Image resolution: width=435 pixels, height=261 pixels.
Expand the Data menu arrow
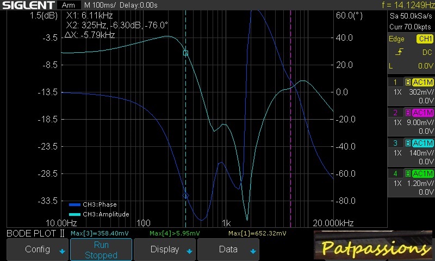pos(252,251)
